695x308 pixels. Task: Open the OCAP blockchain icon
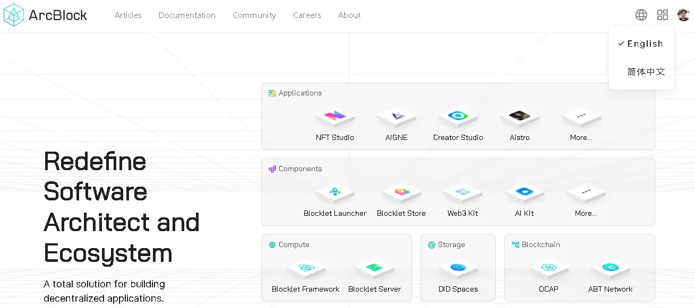(x=549, y=269)
